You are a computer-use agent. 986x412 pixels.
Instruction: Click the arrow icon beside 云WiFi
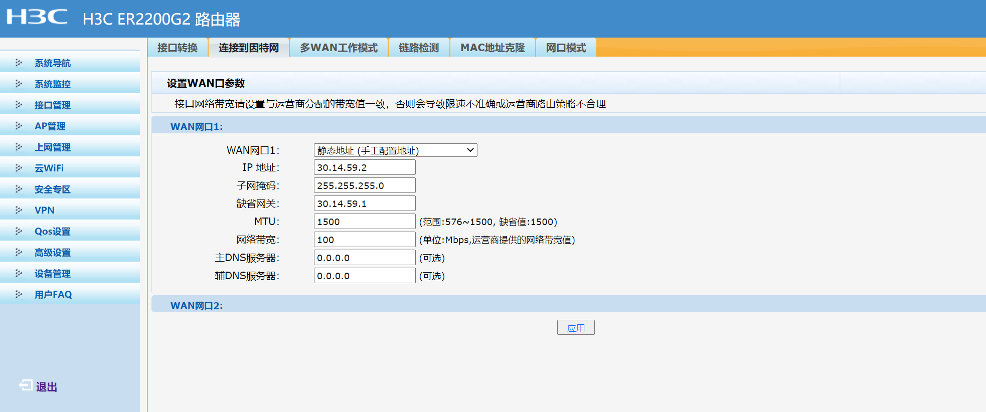tap(19, 168)
